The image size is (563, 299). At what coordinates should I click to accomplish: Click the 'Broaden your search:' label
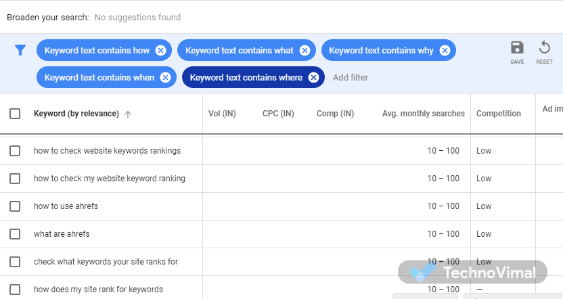pos(48,17)
